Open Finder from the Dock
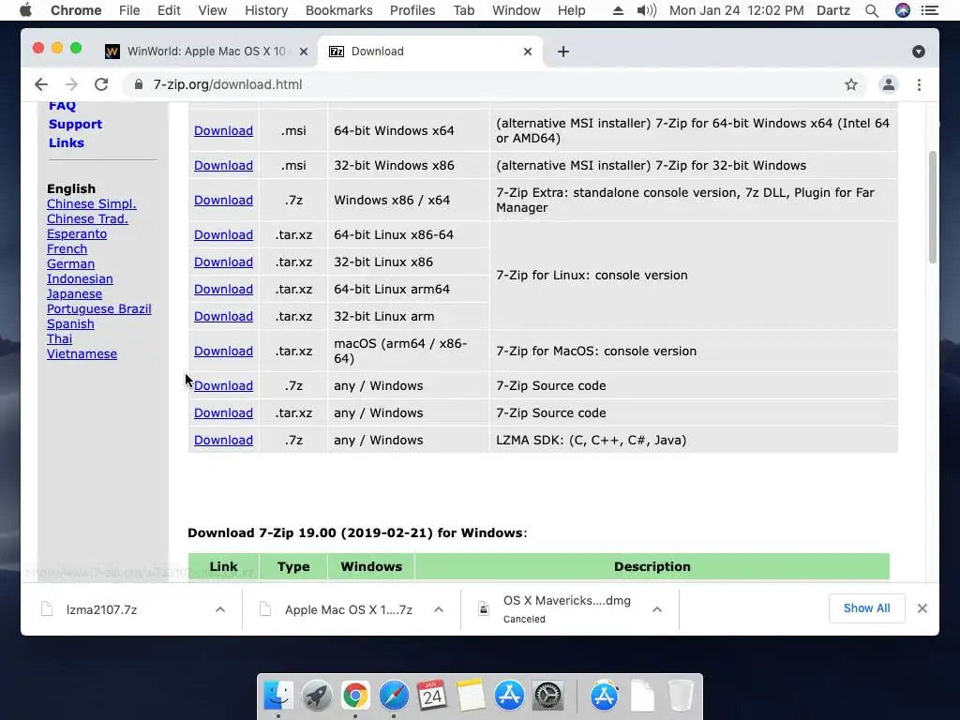The width and height of the screenshot is (960, 720). tap(278, 696)
